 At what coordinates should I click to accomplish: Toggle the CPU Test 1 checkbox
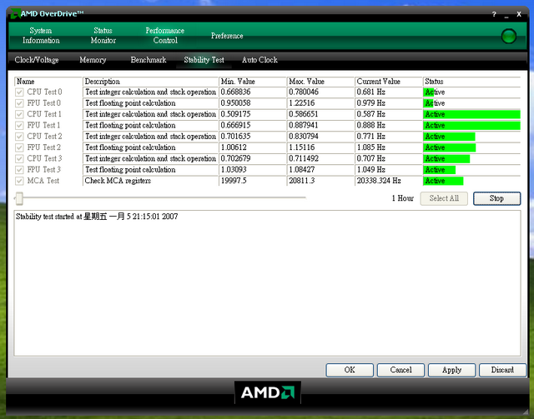point(19,114)
